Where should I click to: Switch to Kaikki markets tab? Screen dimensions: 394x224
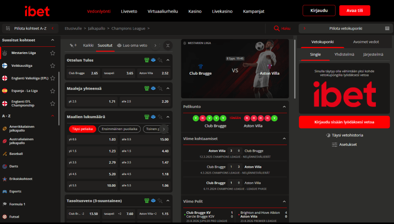point(88,45)
